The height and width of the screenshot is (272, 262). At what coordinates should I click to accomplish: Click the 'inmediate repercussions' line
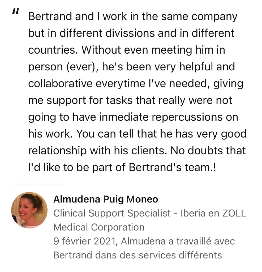pos(133,117)
